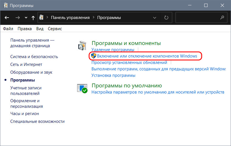Expand address bar history dropdown
This screenshot has width=231, height=146.
click(x=154, y=18)
